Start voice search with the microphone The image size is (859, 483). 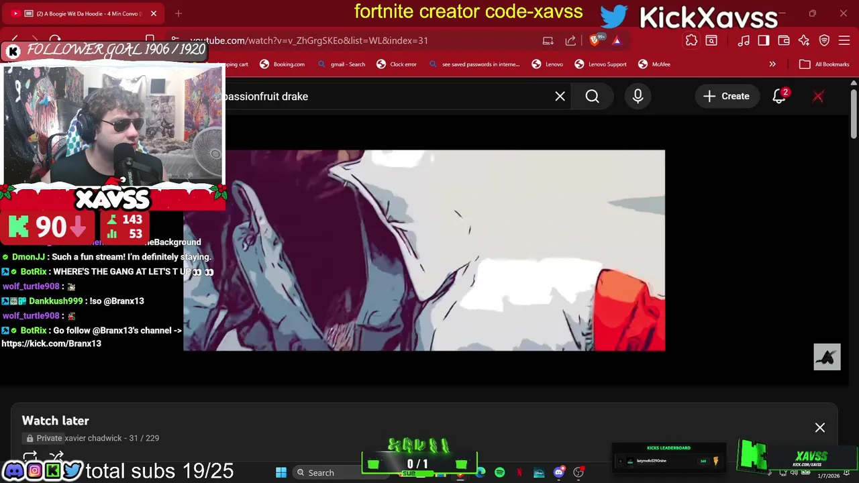click(638, 97)
